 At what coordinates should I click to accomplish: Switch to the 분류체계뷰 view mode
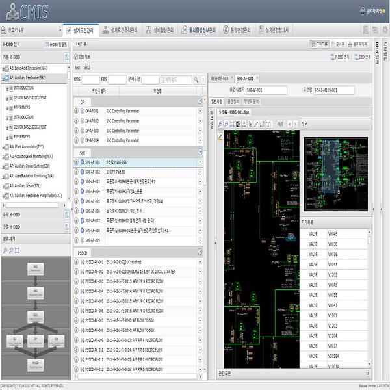point(358,45)
